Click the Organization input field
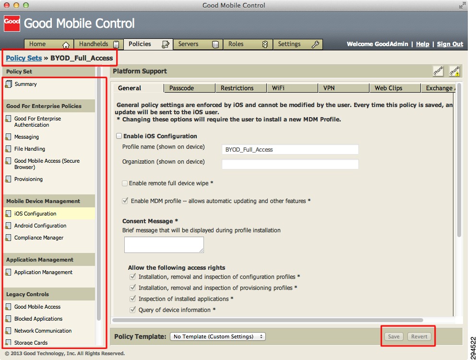This screenshot has width=476, height=360. (290, 164)
